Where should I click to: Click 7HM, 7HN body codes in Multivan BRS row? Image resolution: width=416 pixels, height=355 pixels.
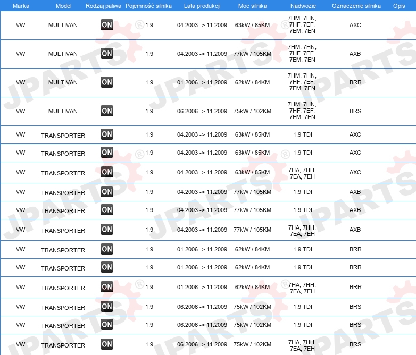tap(302, 111)
